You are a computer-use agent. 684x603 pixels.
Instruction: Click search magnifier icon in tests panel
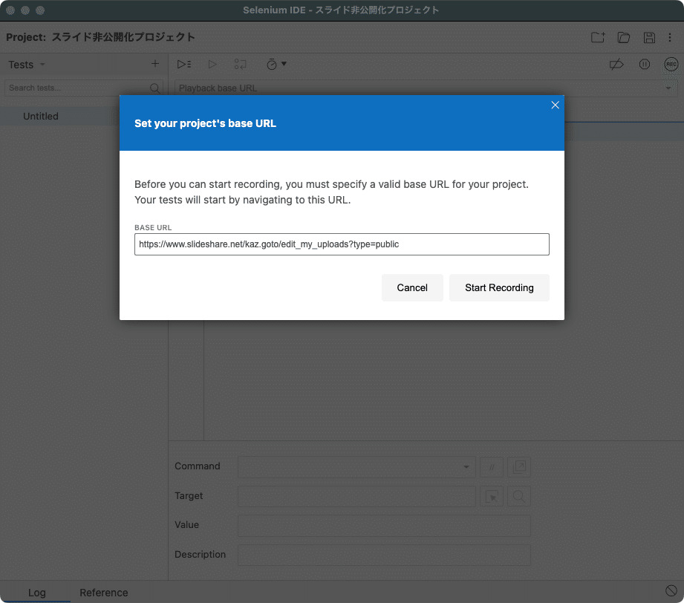click(x=154, y=88)
